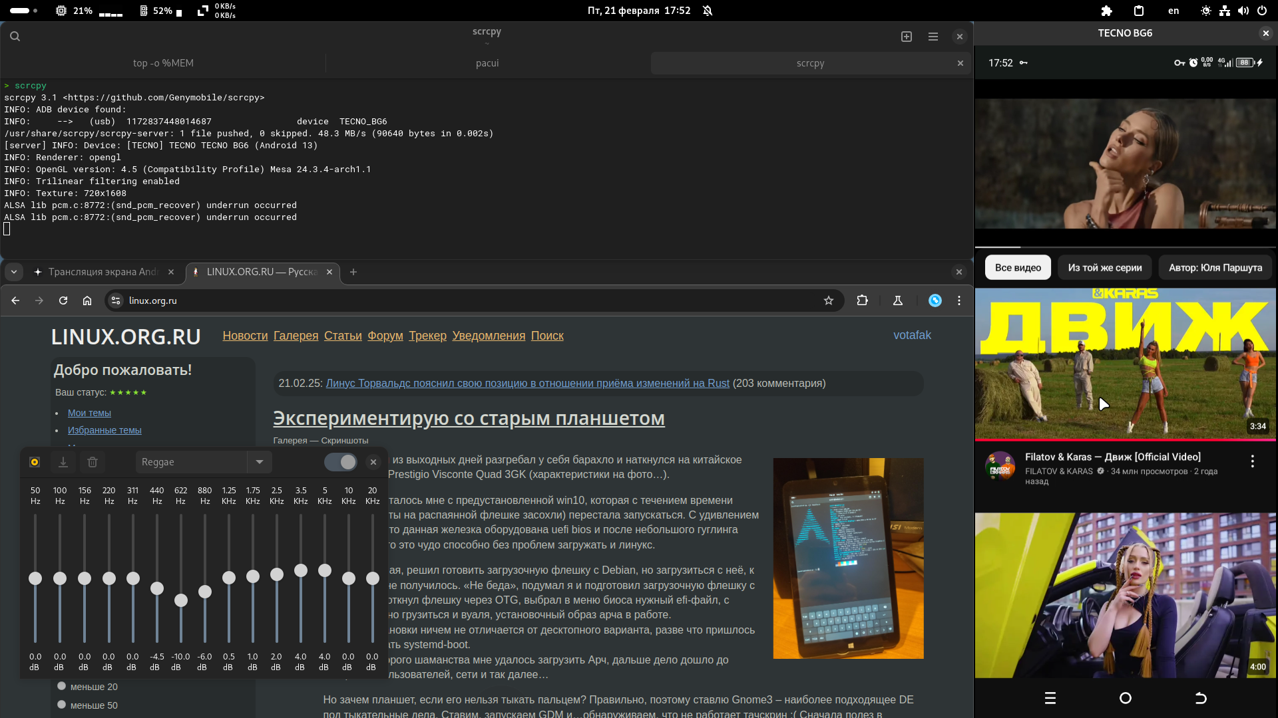Image resolution: width=1278 pixels, height=718 pixels.
Task: Go forward in the browser
Action: click(39, 300)
